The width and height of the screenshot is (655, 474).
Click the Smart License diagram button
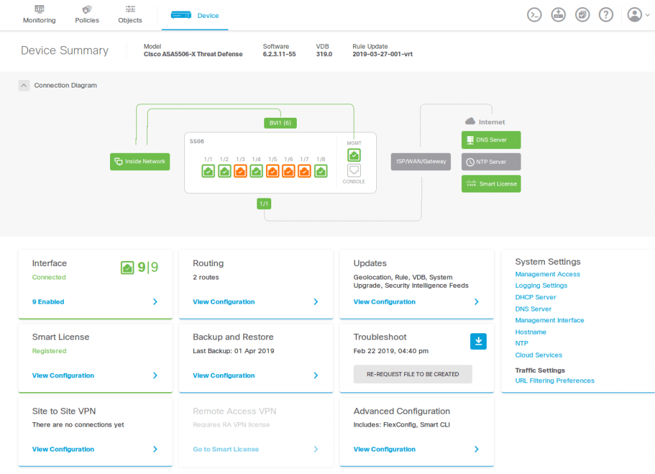491,184
